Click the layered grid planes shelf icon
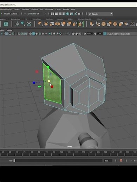The image size is (137, 182). [98, 24]
